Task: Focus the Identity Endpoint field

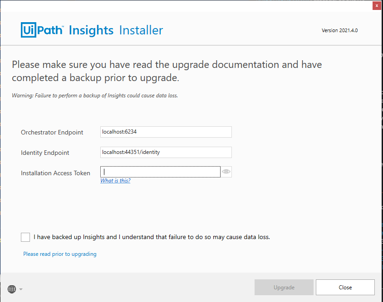Action: (166, 152)
